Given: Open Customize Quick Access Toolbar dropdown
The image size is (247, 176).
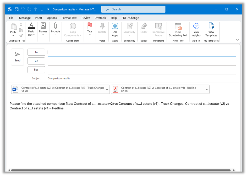Looking at the screenshot, I should click(x=48, y=9).
